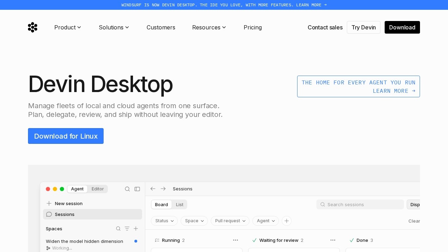Click the black Download button
Screen dimensions: 448x252
402,27
